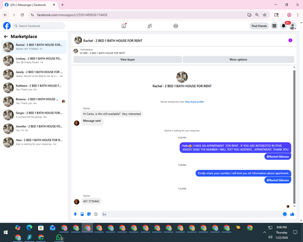Click the chat vertical scrollbar

tap(294, 137)
